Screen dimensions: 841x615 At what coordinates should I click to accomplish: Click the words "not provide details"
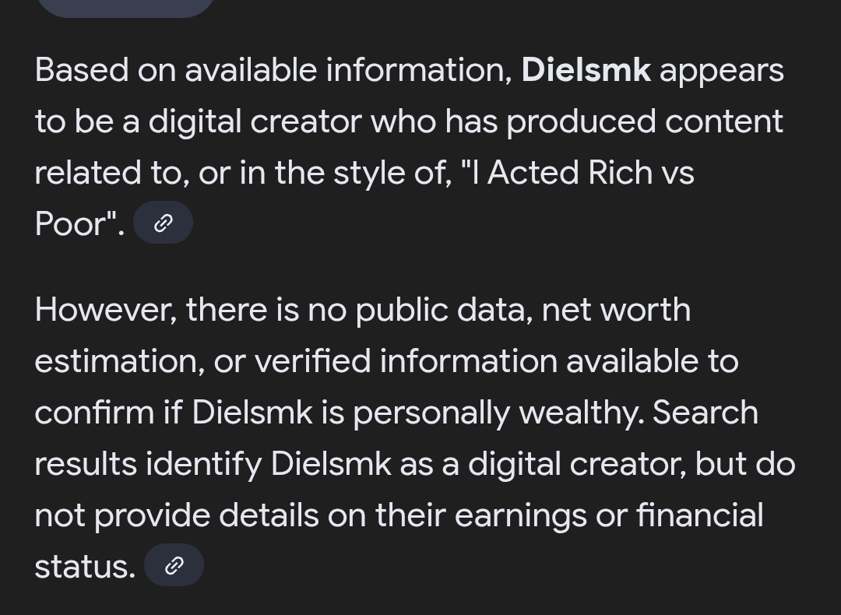click(x=177, y=515)
